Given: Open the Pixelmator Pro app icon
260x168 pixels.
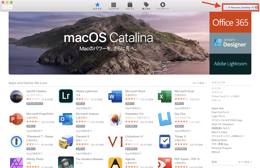Looking at the screenshot, I should tap(115, 119).
